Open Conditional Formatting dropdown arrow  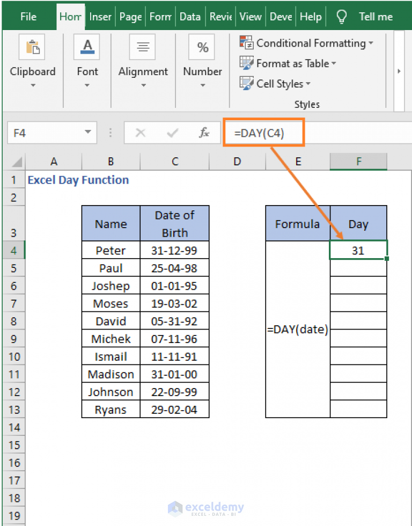point(371,43)
